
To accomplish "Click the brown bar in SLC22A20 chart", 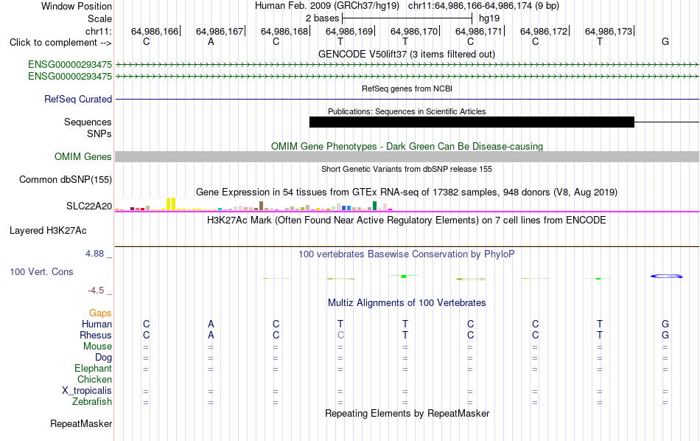I will 261,206.
